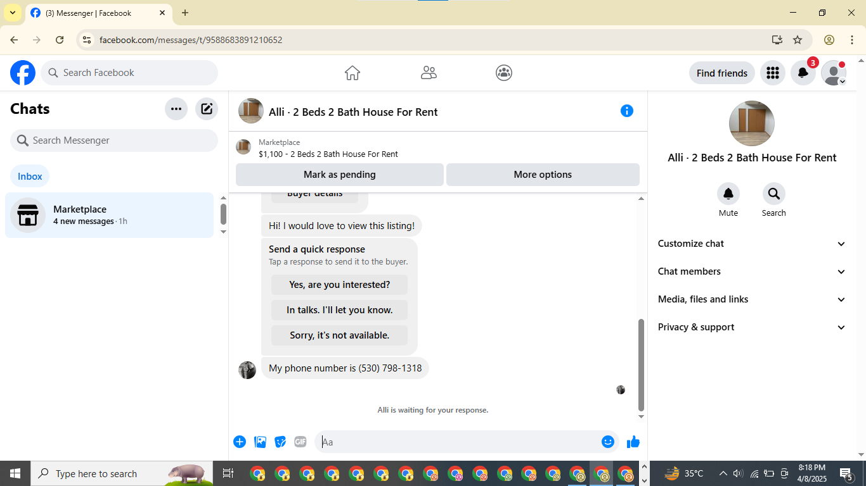The height and width of the screenshot is (486, 866).
Task: Click message 'Hi! I would love to view this listing!'
Action: pos(342,226)
